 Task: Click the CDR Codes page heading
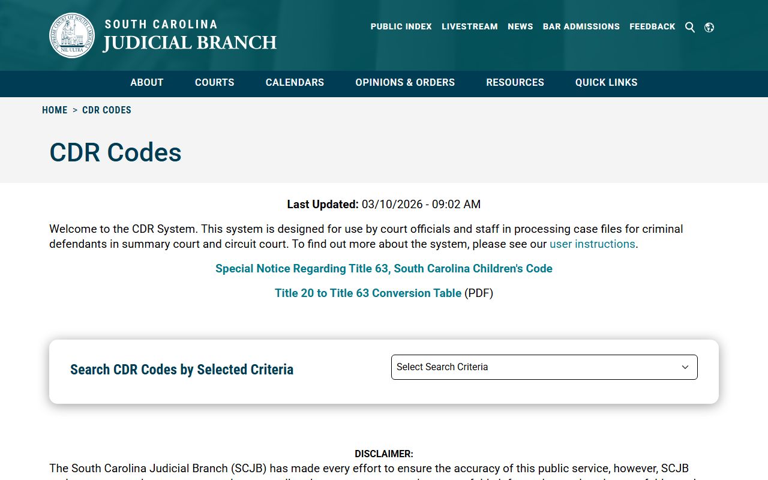pos(116,152)
